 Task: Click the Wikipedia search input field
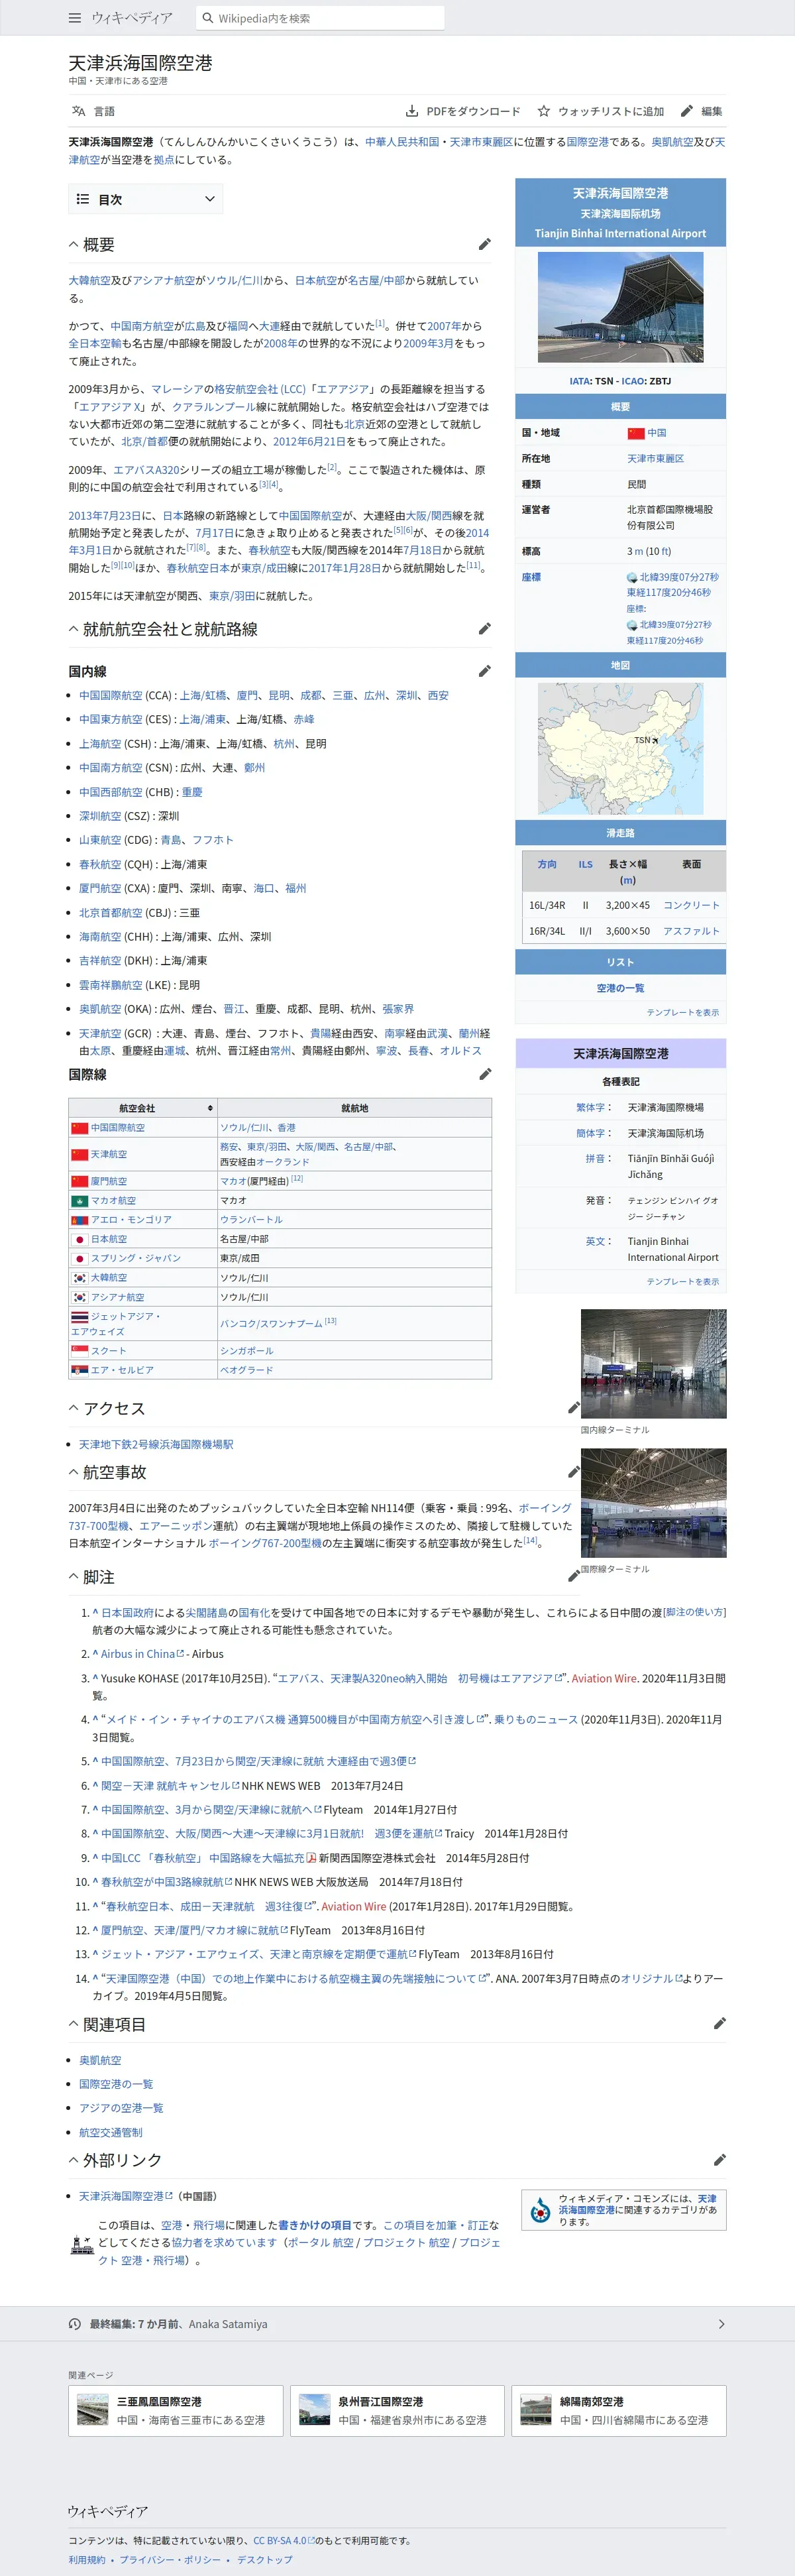[319, 18]
